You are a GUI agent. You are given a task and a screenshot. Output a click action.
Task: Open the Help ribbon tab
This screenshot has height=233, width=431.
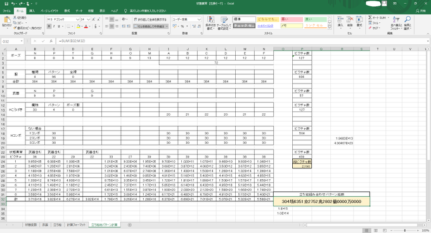click(x=114, y=11)
